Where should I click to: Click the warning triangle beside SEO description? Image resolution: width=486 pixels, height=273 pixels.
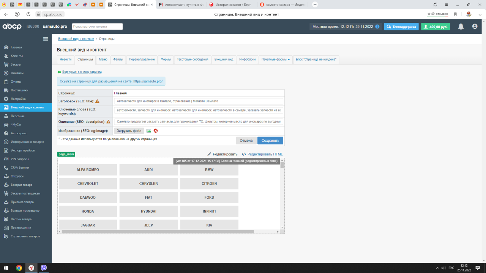pos(108,122)
